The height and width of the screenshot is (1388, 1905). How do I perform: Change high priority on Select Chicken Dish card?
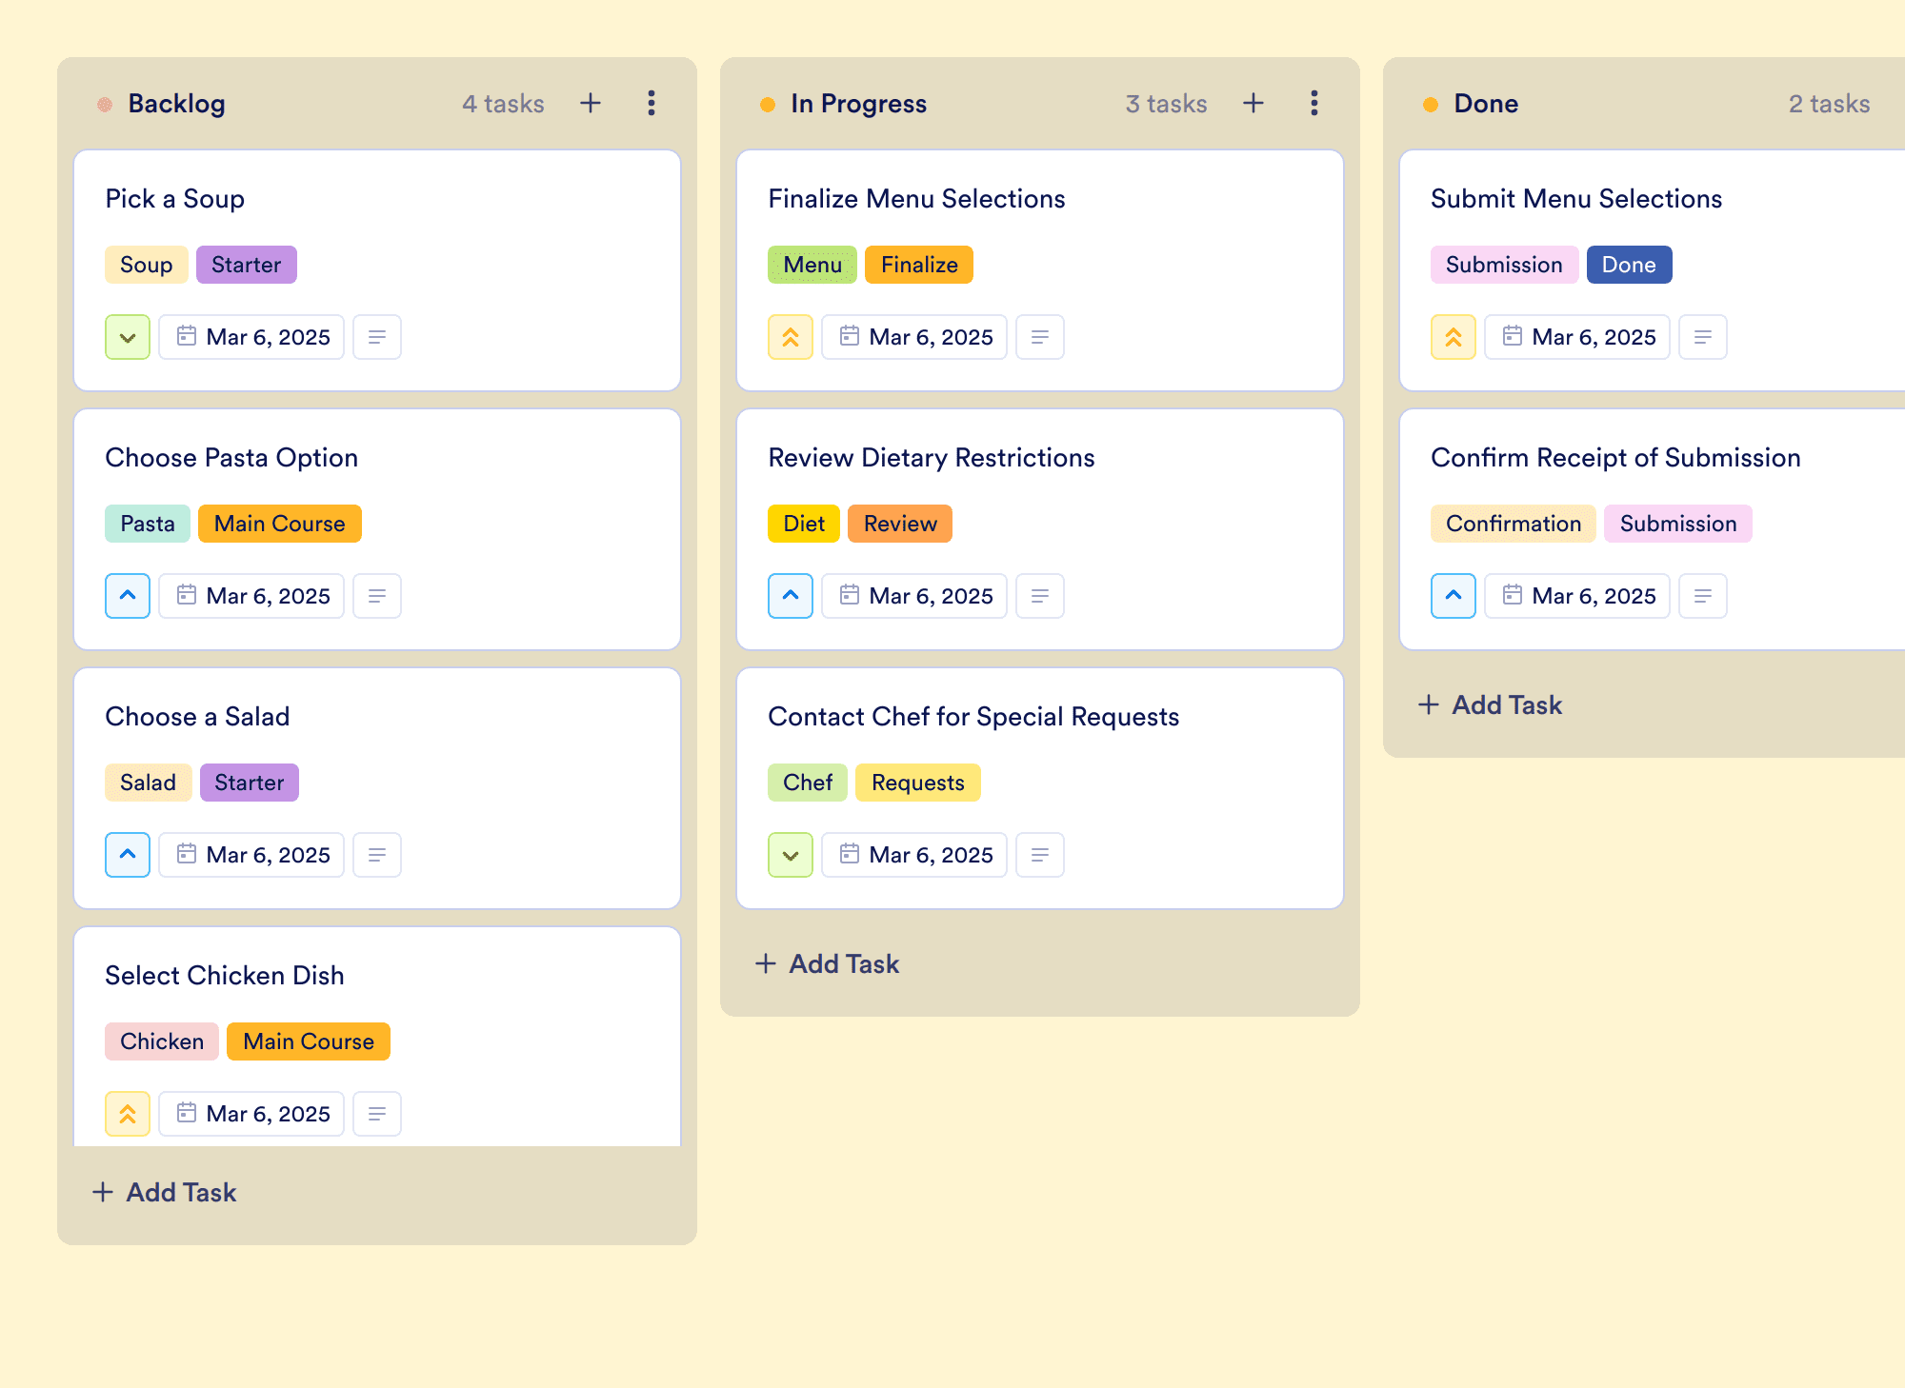[128, 1114]
